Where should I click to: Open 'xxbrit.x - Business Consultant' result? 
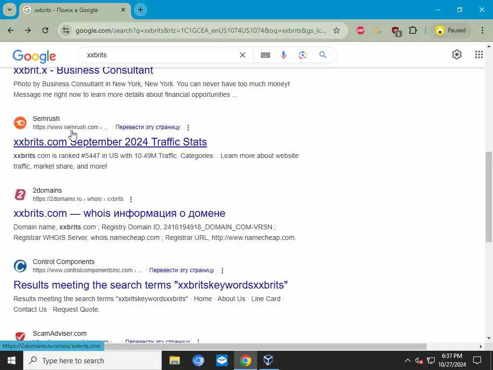pyautogui.click(x=83, y=70)
